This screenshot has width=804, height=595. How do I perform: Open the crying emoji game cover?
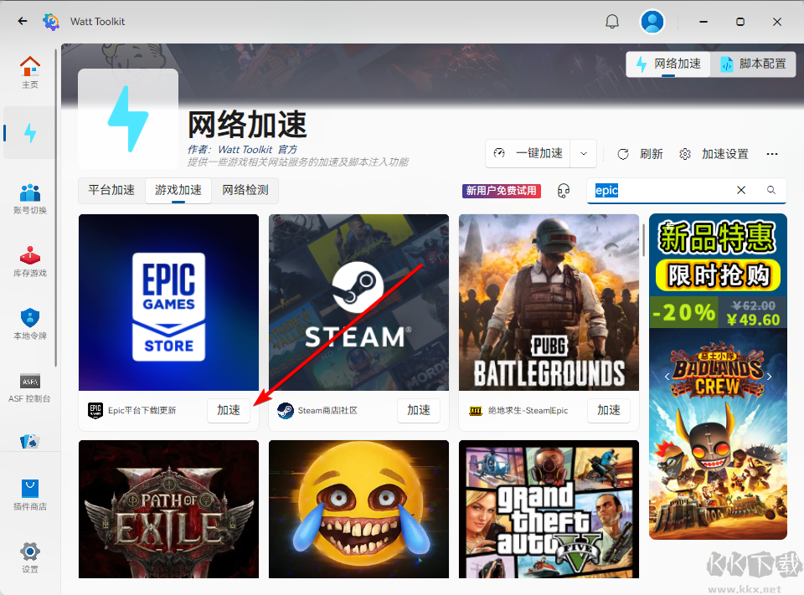[358, 510]
